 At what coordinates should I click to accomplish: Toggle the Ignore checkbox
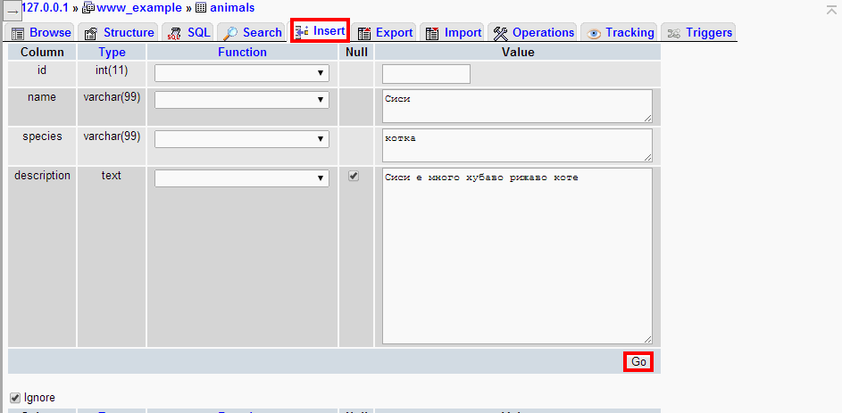(15, 398)
